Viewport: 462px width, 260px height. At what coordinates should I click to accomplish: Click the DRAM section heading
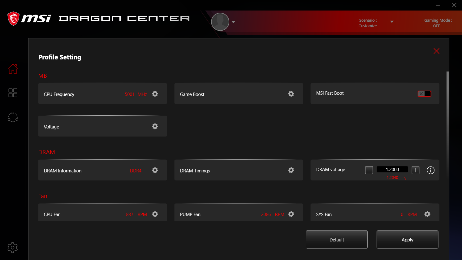tap(47, 152)
